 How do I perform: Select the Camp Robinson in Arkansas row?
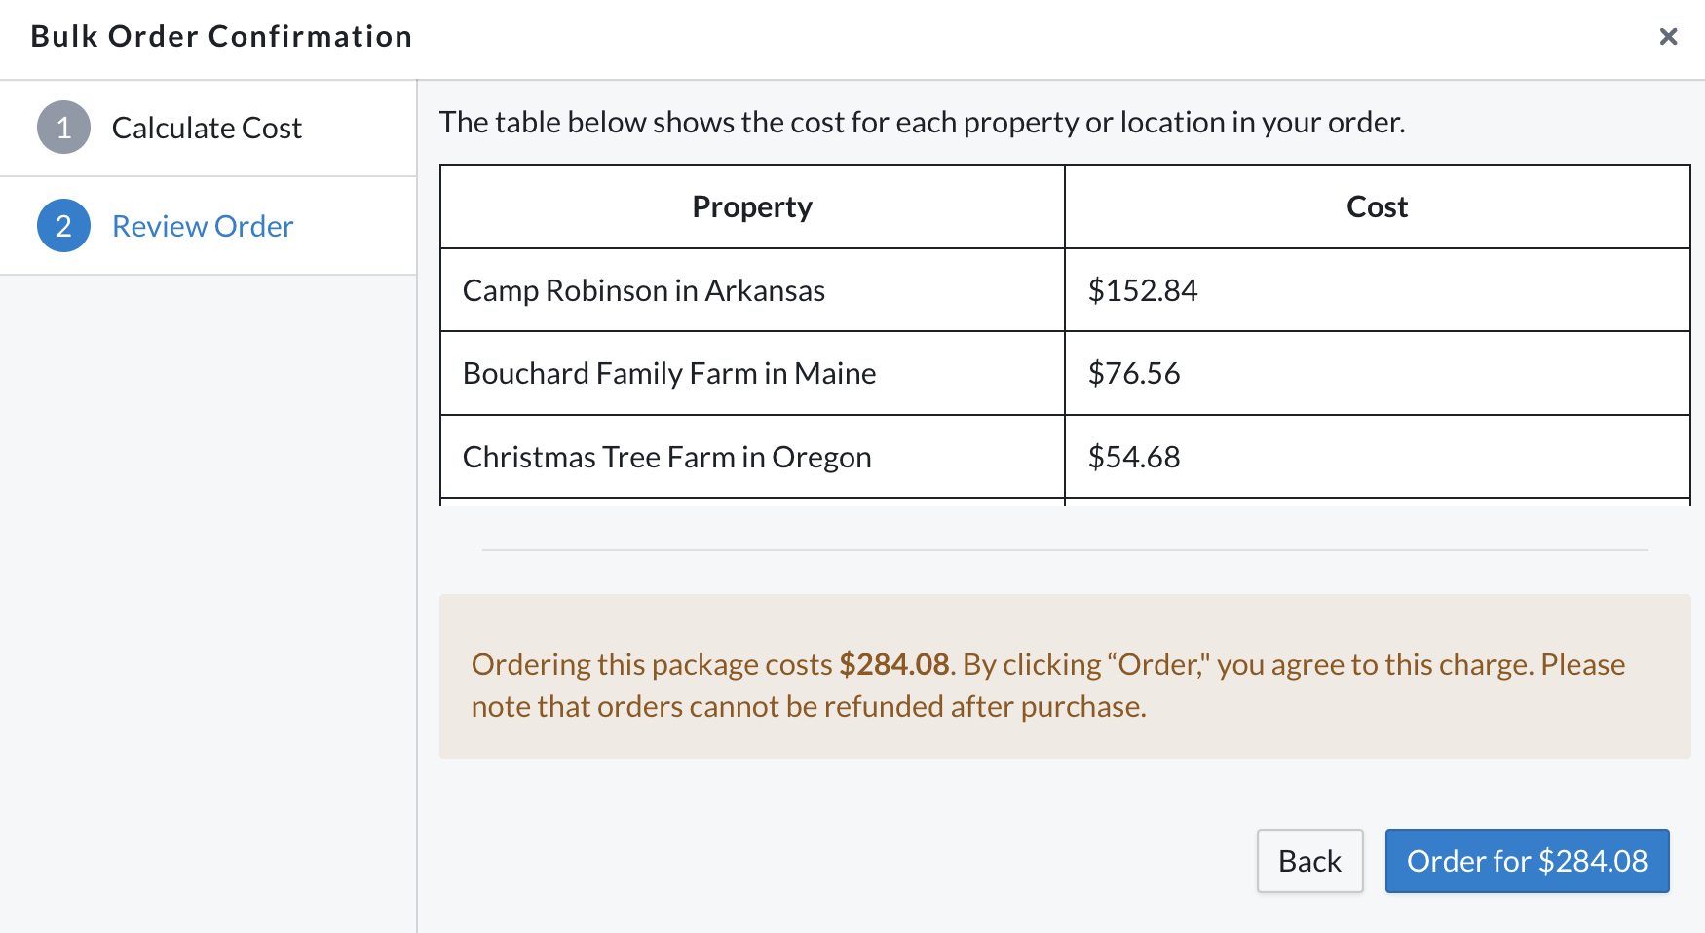click(1065, 290)
